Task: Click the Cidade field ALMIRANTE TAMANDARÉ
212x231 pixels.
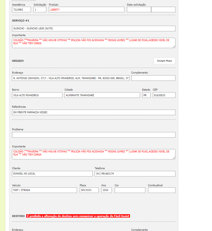Action: [102, 95]
